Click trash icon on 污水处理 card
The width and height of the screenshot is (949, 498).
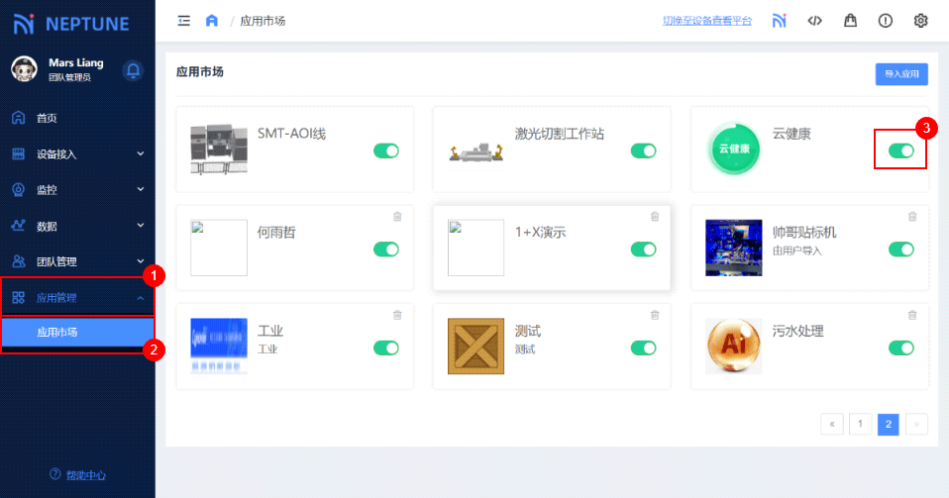point(912,315)
